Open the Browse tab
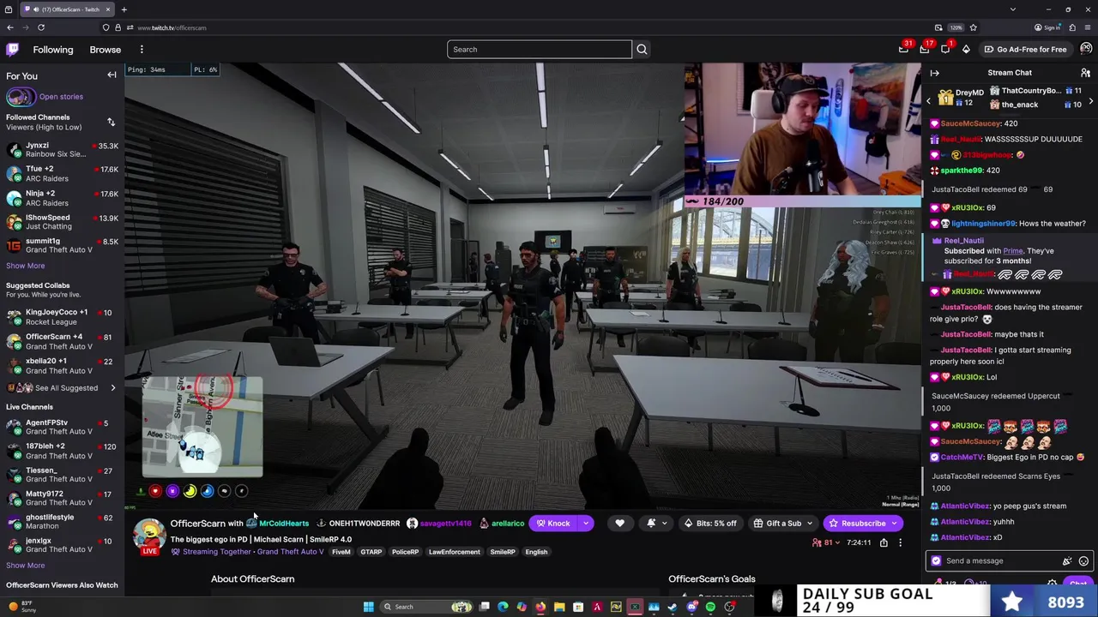1098x617 pixels. [106, 50]
